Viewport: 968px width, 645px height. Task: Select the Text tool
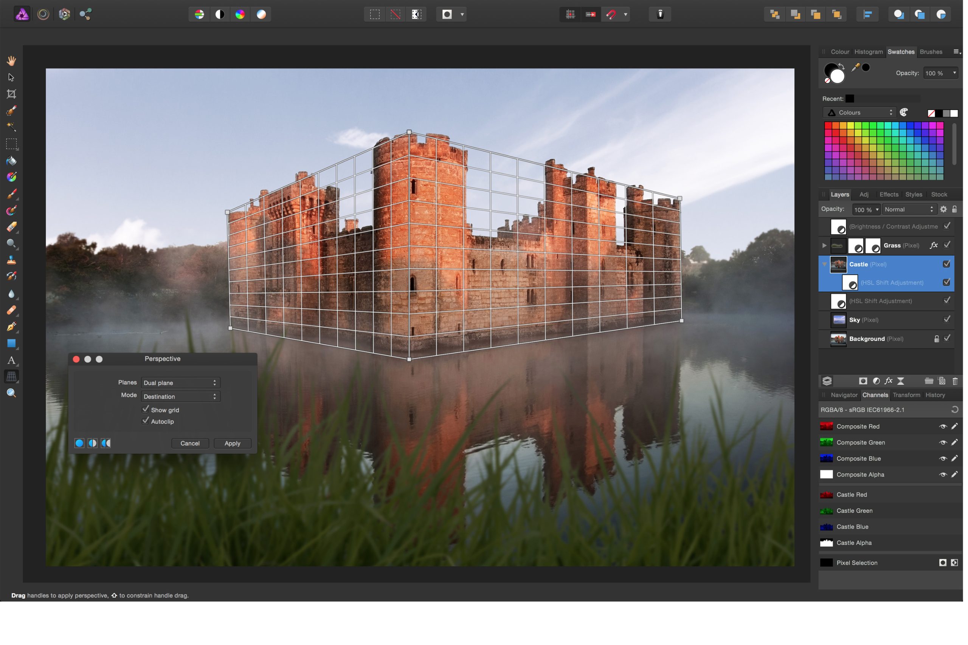click(11, 361)
